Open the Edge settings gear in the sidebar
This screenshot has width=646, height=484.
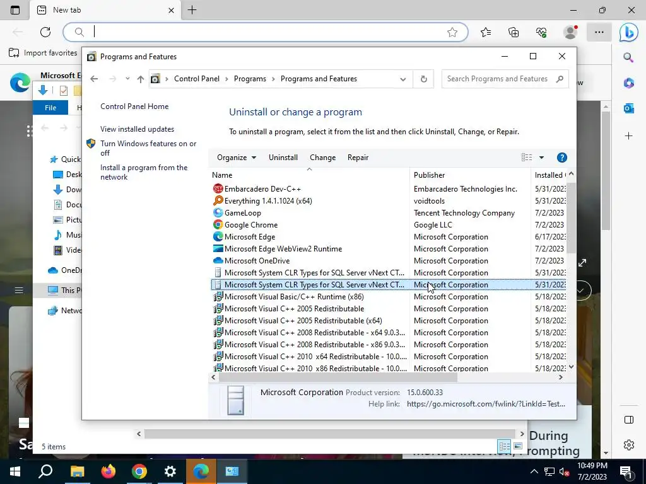(x=629, y=445)
